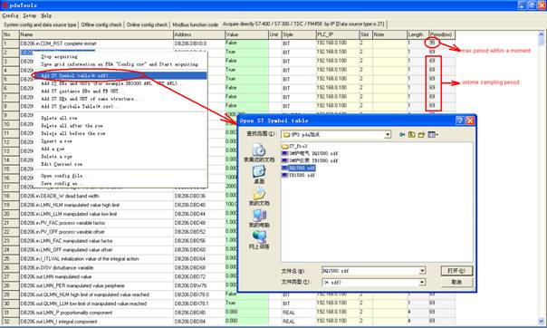Click the main grid vertical scrollbar
Image resolution: width=547 pixels, height=328 pixels.
click(541, 178)
